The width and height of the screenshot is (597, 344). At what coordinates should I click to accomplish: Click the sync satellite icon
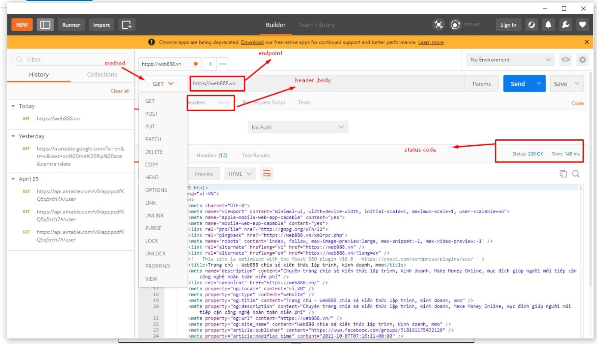point(438,25)
